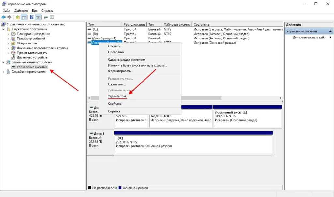Choose Справка in the context menu

tap(140, 111)
